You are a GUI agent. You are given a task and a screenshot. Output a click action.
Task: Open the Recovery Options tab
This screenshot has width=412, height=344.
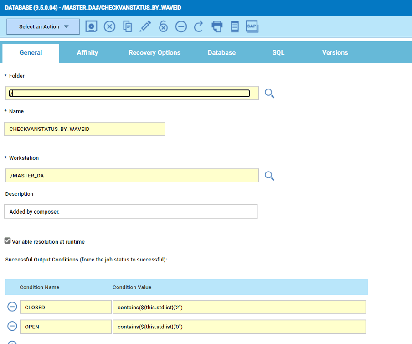(x=154, y=53)
